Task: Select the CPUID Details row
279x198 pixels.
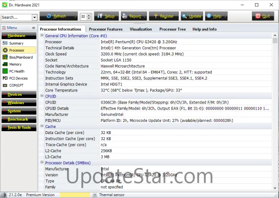Action: coord(158,108)
